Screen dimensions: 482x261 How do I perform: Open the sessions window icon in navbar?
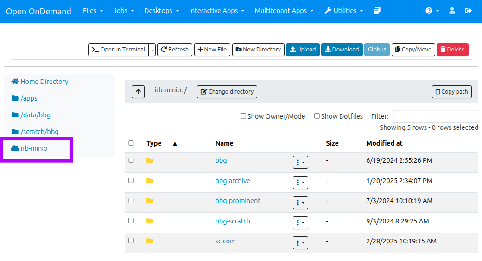(377, 11)
